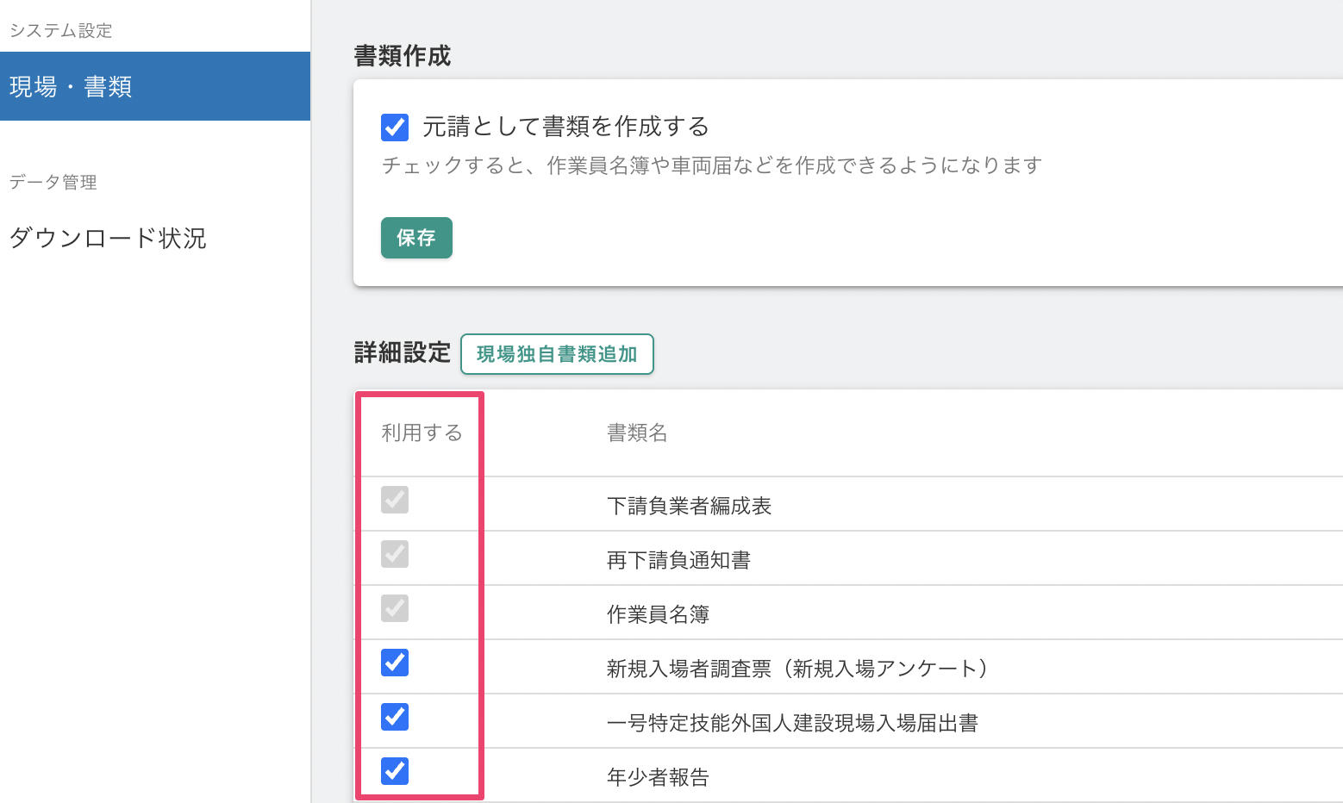Select the 作業員名簿 document name text
The height and width of the screenshot is (803, 1343).
pyautogui.click(x=658, y=614)
